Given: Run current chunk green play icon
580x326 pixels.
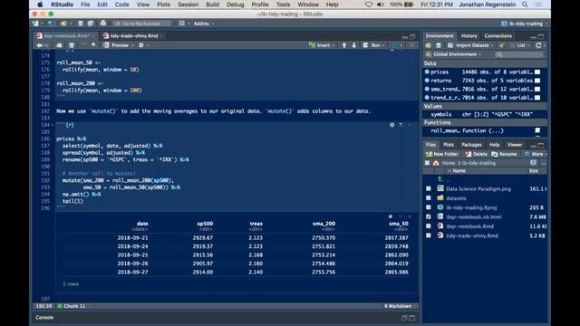Looking at the screenshot, I should tap(410, 125).
